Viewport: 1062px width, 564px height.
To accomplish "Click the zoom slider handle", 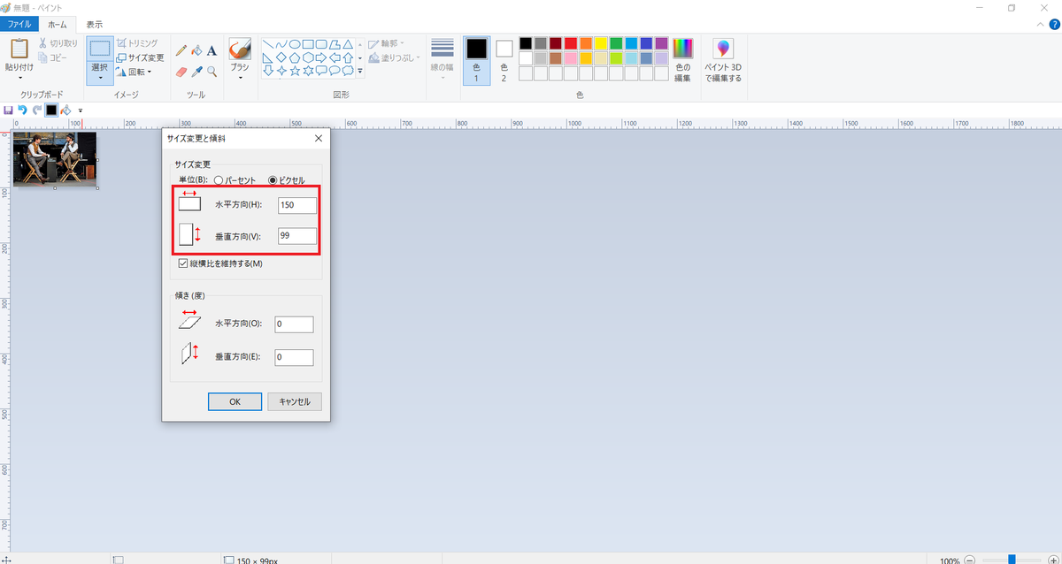I will click(x=1012, y=560).
